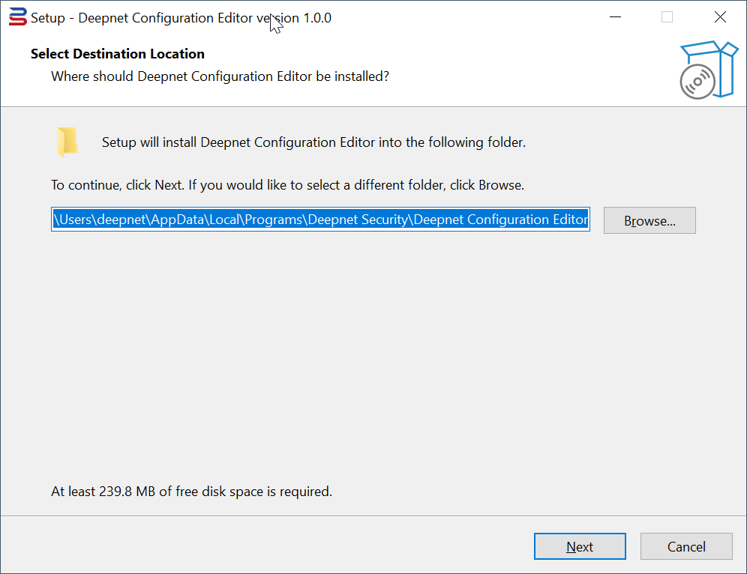Close the Setup wizard window
The width and height of the screenshot is (747, 574).
[720, 17]
